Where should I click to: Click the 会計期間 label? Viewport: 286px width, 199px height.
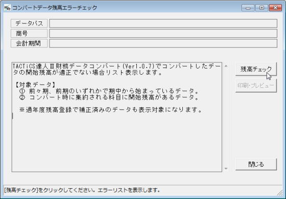point(29,43)
